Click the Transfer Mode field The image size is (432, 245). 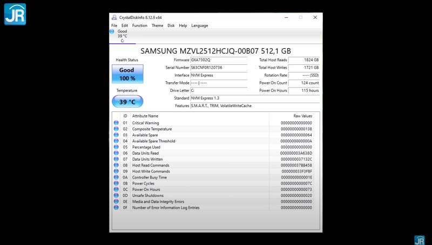click(219, 83)
